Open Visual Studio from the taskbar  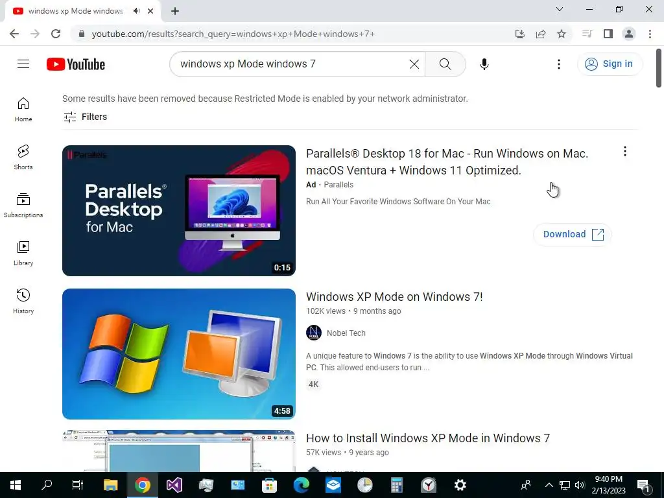[174, 485]
